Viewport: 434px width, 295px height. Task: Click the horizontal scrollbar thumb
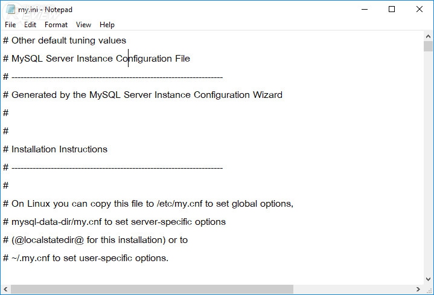[x=152, y=289]
